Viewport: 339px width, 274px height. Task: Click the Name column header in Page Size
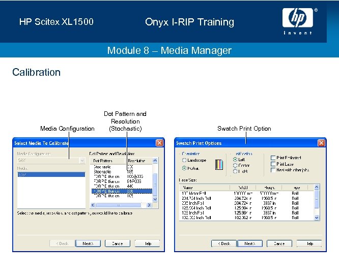(x=205, y=188)
